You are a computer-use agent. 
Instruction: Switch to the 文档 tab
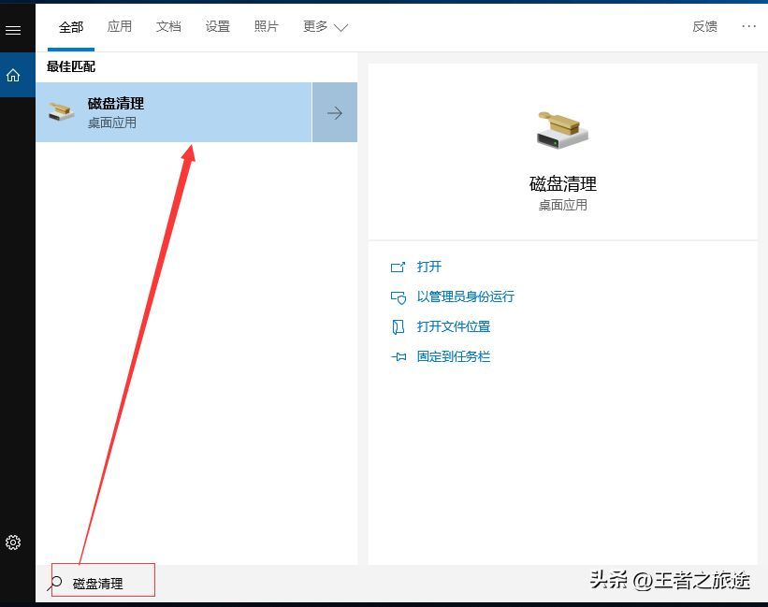[168, 26]
